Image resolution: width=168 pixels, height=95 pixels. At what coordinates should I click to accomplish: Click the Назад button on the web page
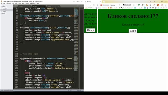click(x=91, y=30)
